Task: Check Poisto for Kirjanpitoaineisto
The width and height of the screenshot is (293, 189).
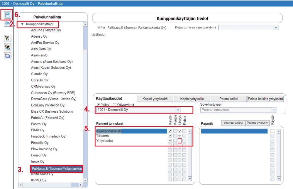Action: pos(184,131)
